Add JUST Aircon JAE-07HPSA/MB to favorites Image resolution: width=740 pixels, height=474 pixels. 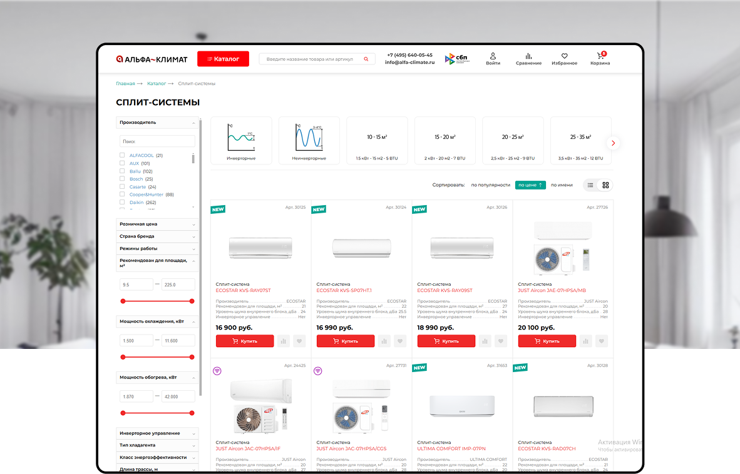point(601,341)
